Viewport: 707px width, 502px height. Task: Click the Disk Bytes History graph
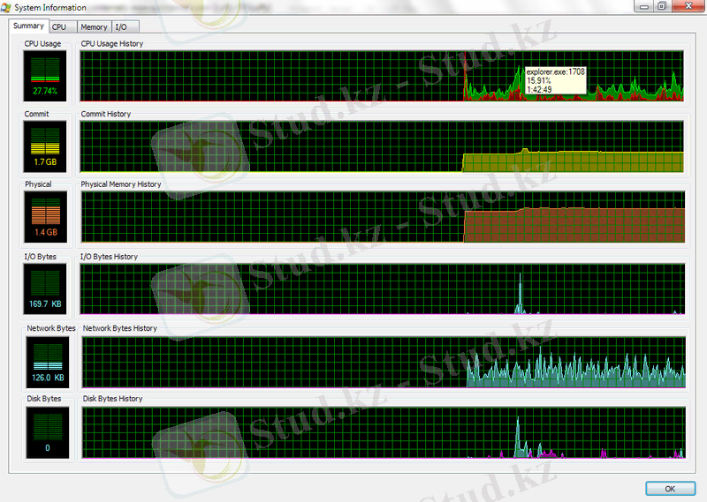(384, 432)
